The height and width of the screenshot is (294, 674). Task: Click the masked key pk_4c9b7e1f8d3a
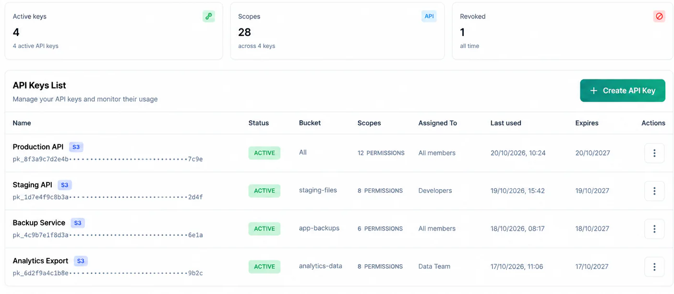pyautogui.click(x=108, y=235)
